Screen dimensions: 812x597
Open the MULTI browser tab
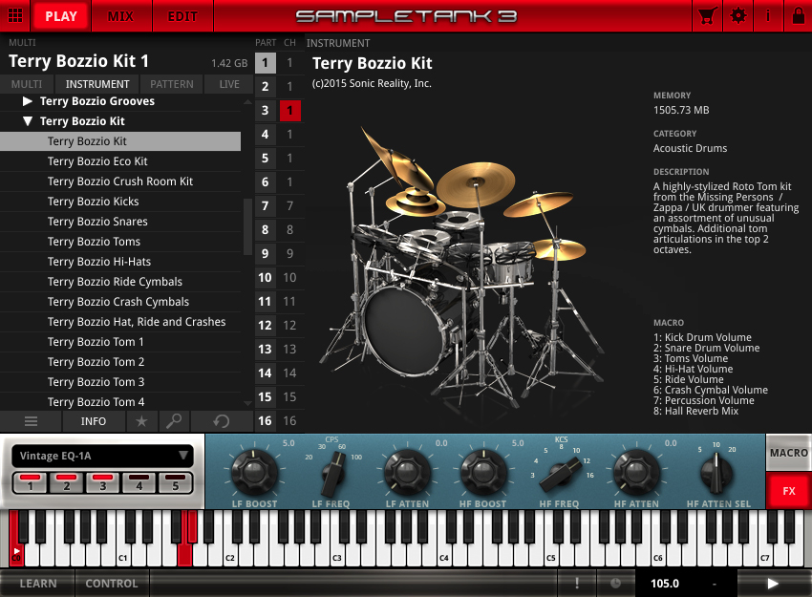[x=27, y=84]
